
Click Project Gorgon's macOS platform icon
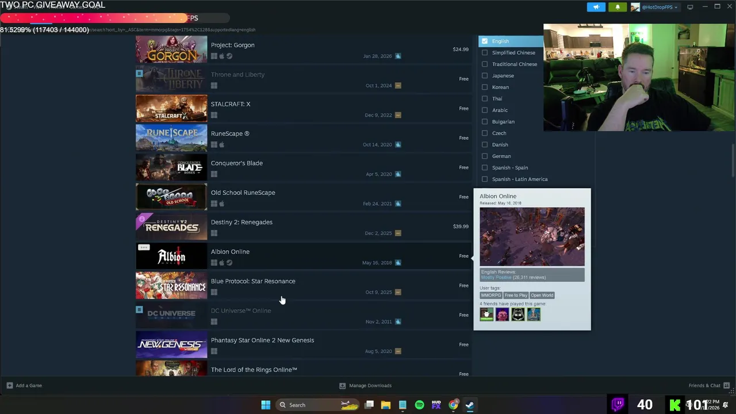coord(222,56)
